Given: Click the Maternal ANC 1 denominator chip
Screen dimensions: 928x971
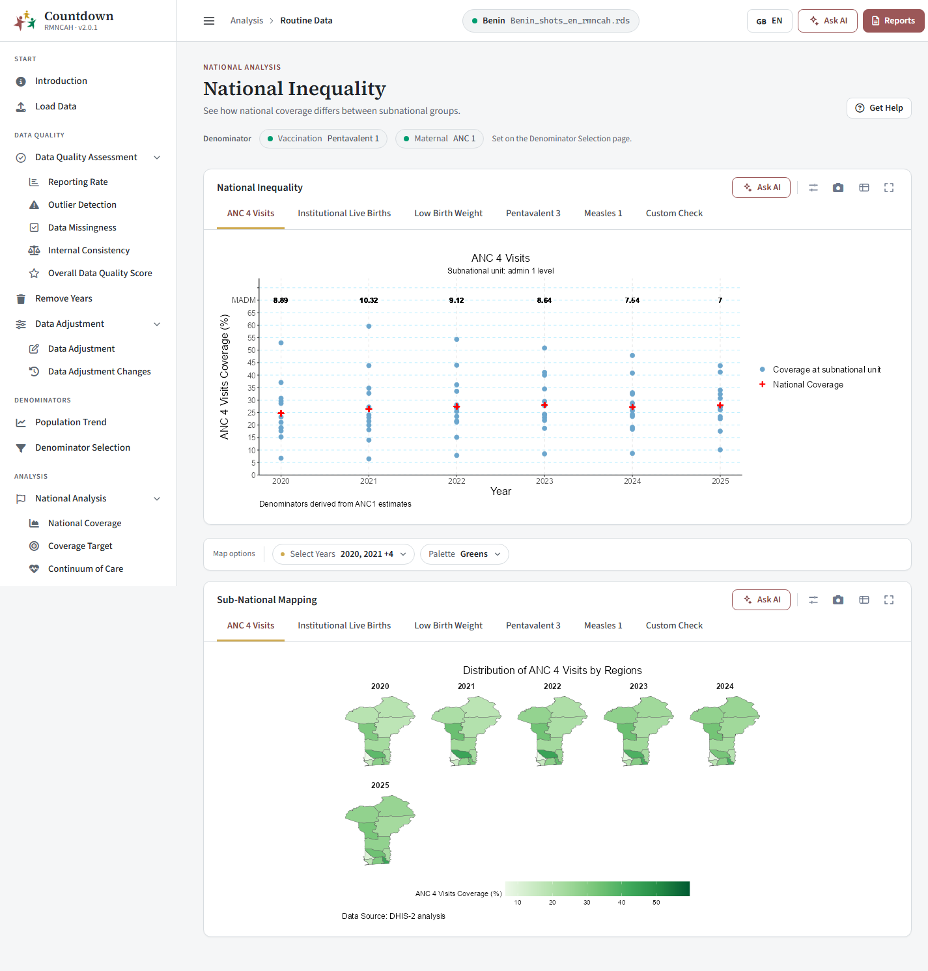Looking at the screenshot, I should pyautogui.click(x=440, y=139).
